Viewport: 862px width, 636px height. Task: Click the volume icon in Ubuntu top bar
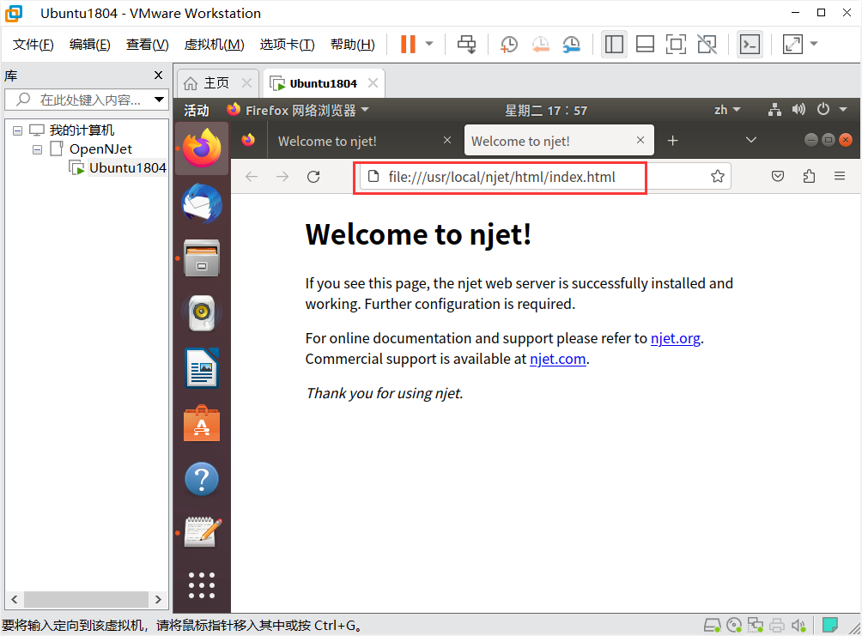(x=798, y=110)
